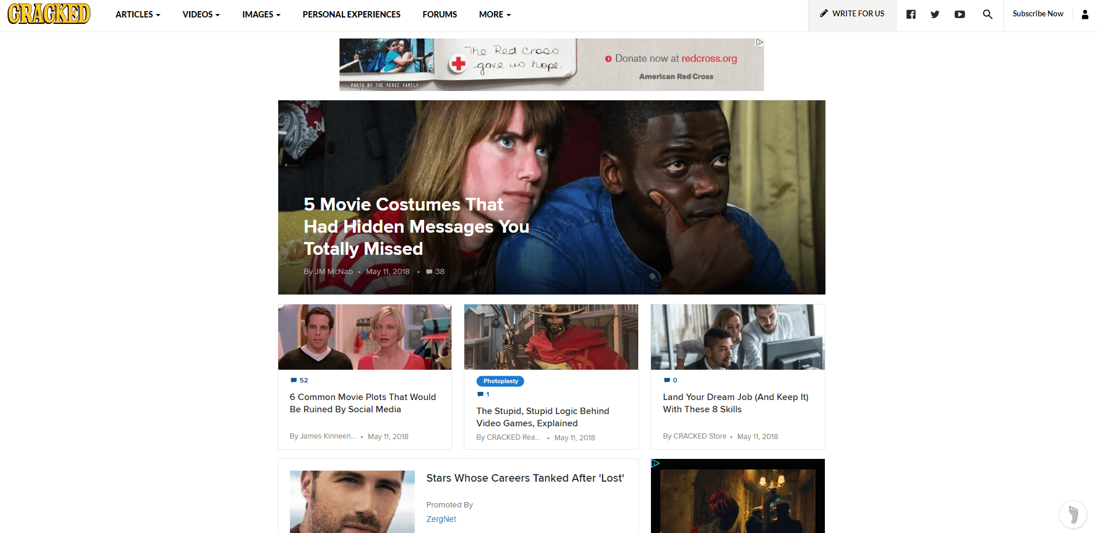Go to the Forums page
Screen dimensions: 1099x533
[x=440, y=15]
